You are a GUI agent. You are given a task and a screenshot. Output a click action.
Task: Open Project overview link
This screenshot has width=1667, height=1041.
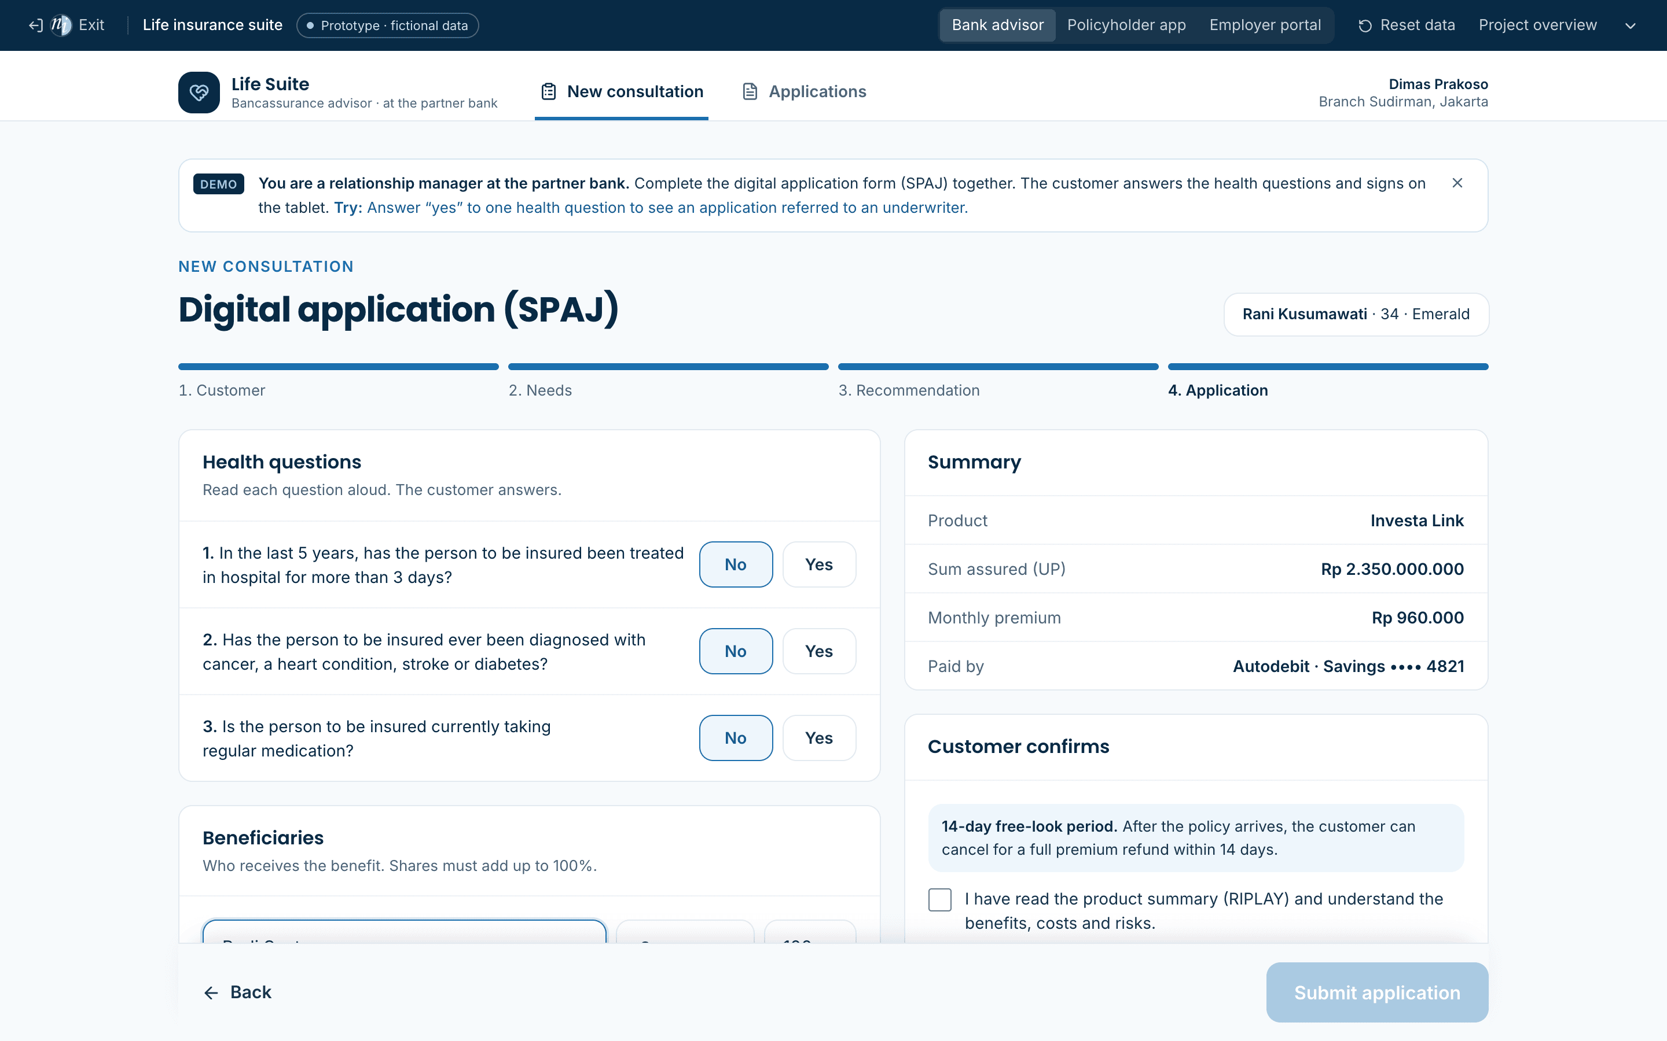pyautogui.click(x=1537, y=25)
